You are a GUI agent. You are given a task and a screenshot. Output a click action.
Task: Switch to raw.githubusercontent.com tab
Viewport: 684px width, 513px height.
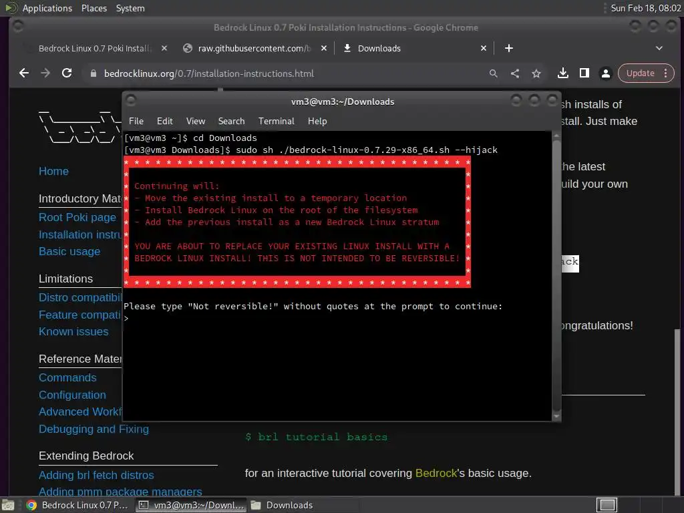(x=254, y=48)
